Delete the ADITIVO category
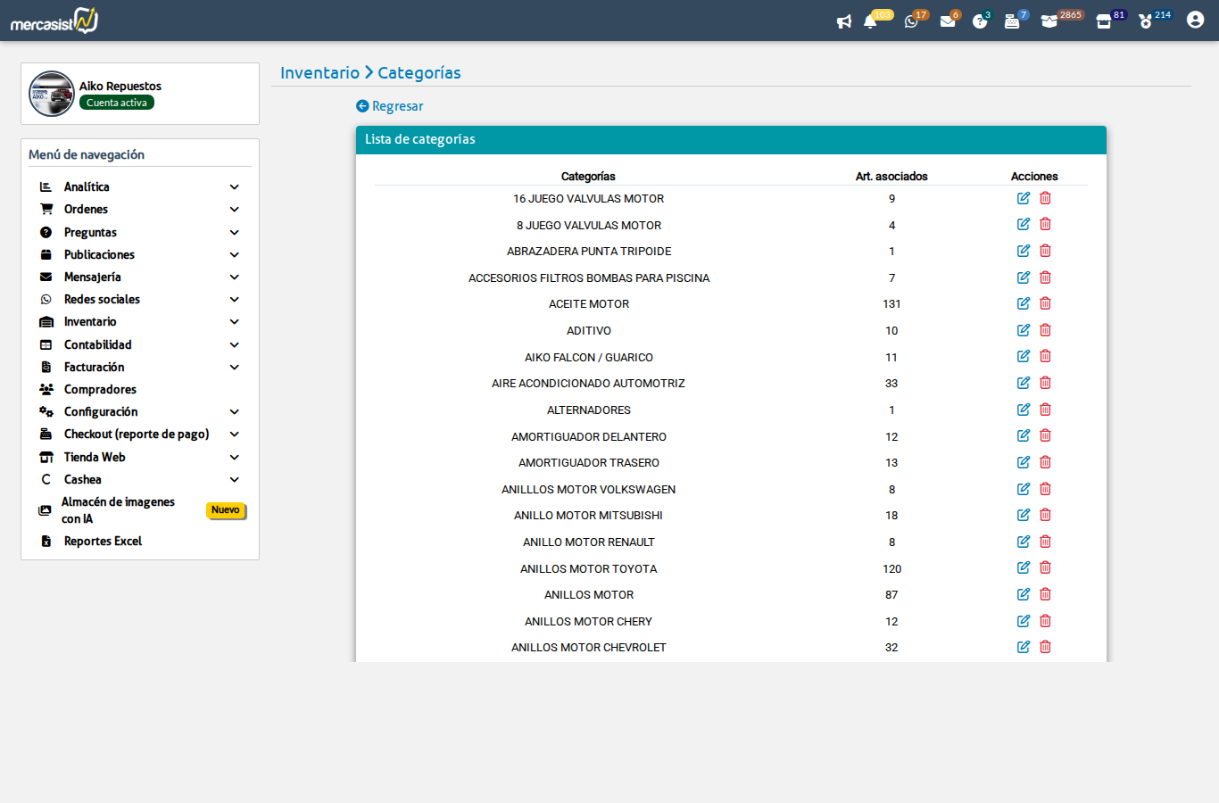The width and height of the screenshot is (1219, 803). pos(1045,329)
